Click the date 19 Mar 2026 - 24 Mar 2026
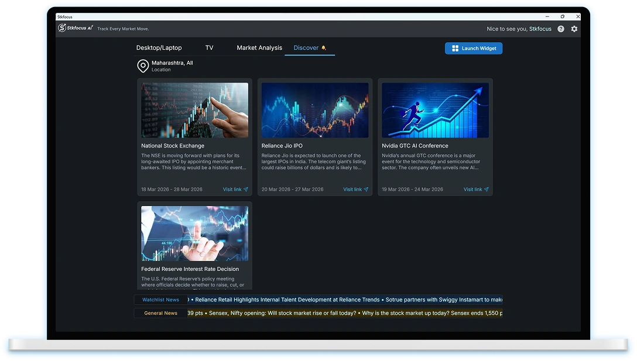Screen dimensions: 637x361 coord(412,189)
